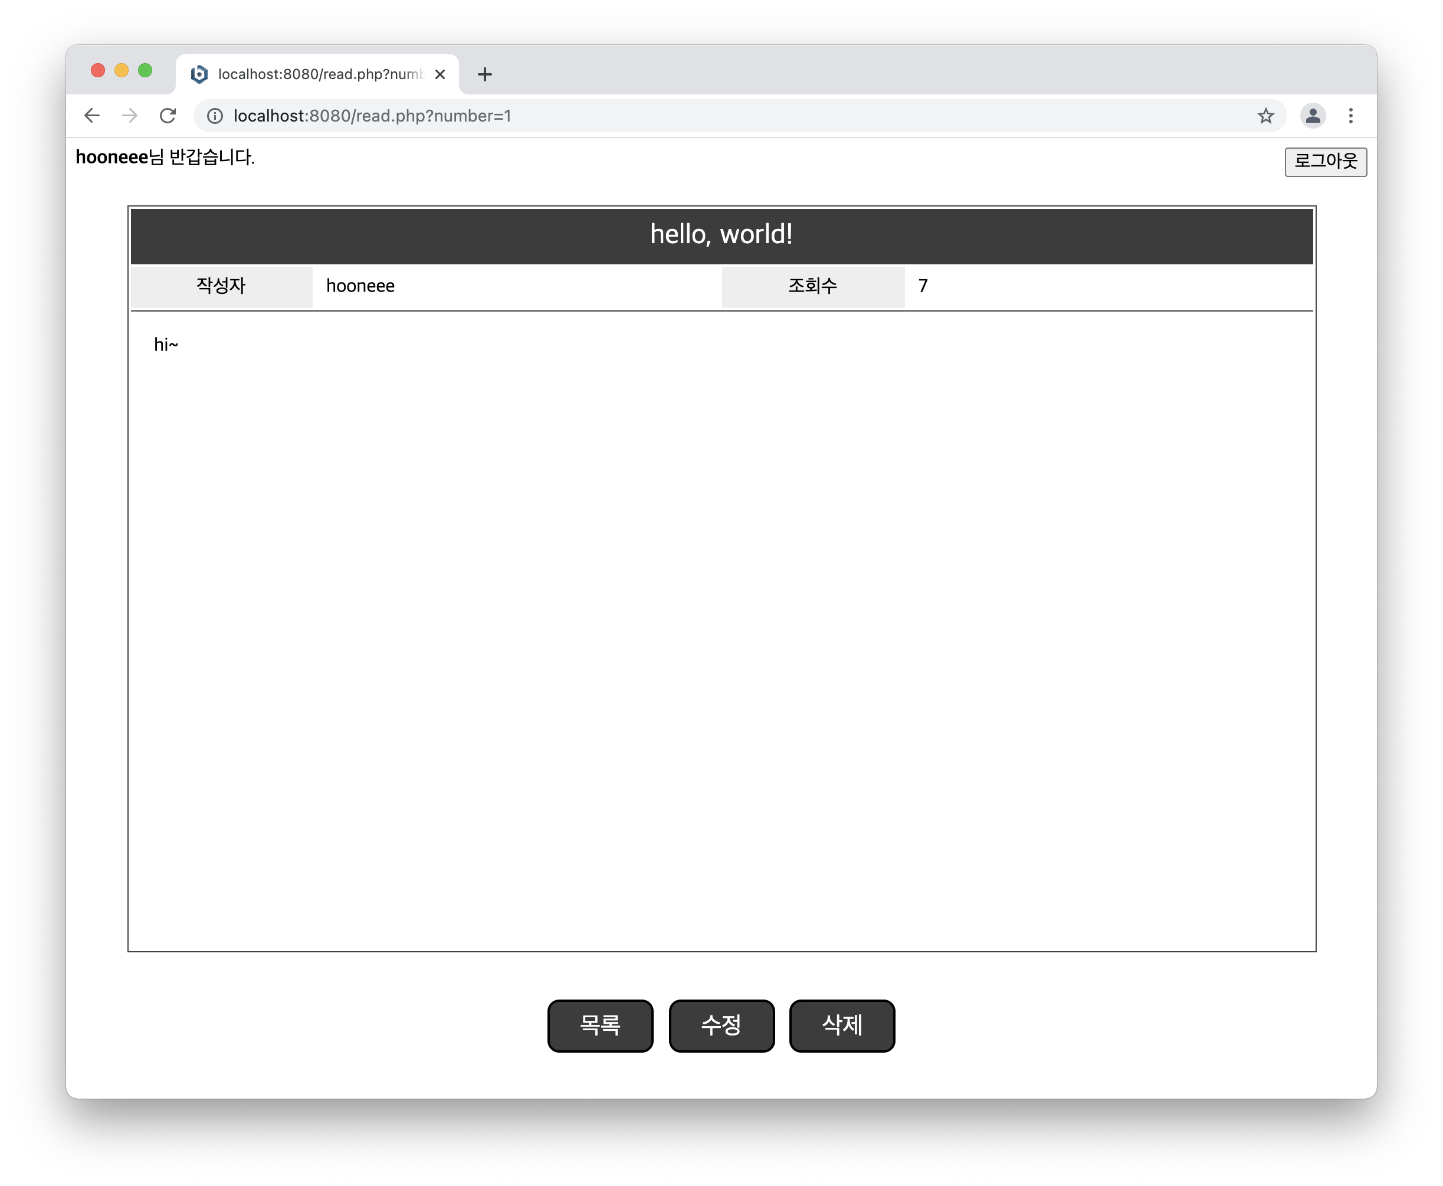Delete the post with 삭제 button
Viewport: 1443px width, 1186px height.
pos(841,1025)
